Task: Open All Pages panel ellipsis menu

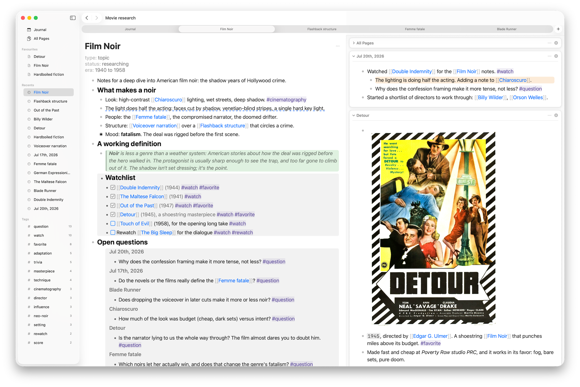Action: click(549, 43)
